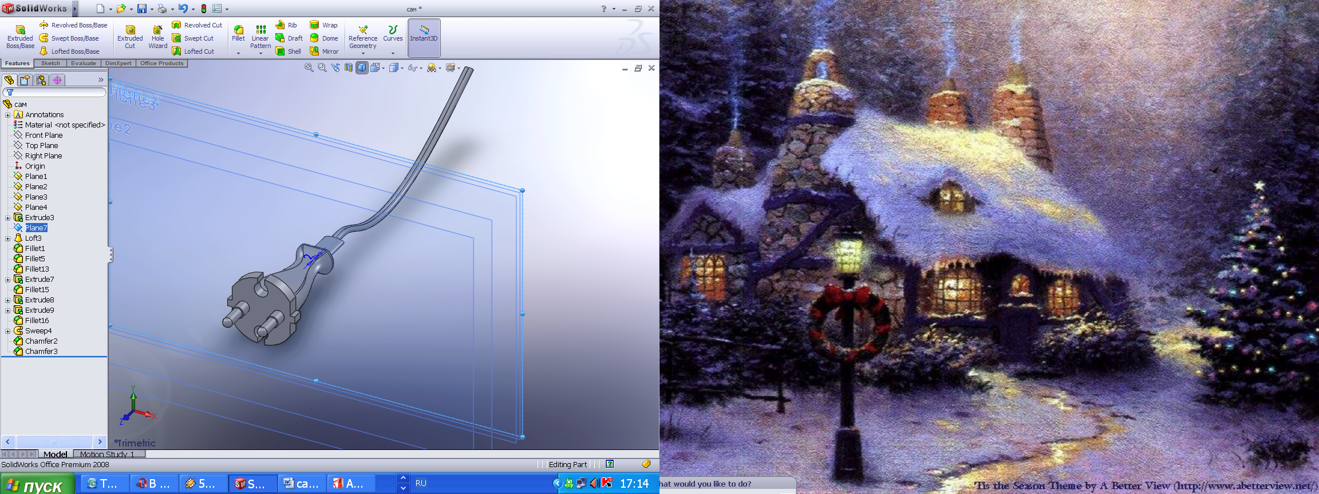Select Chamfer3 feature in the tree
Screen dimensions: 1319x494
tap(41, 352)
